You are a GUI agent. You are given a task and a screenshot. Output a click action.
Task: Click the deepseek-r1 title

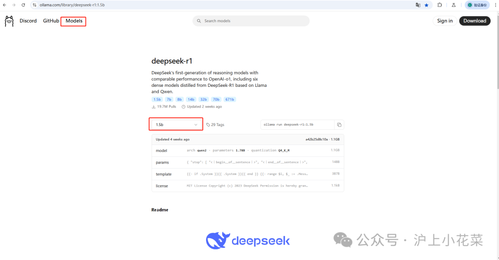click(x=172, y=61)
